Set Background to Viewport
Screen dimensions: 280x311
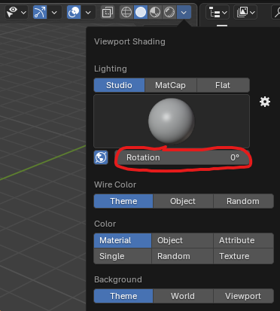point(243,296)
